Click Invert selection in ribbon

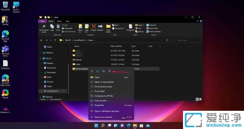coord(153,32)
